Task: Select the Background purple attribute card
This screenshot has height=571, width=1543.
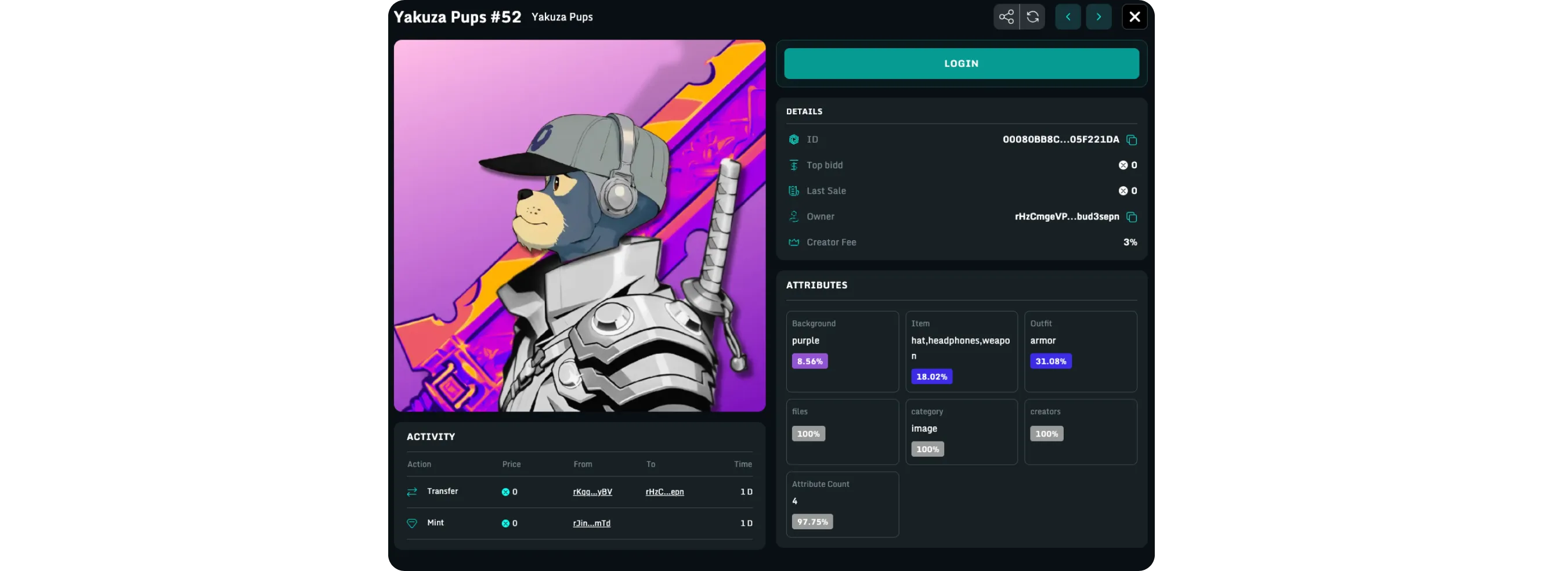Action: coord(841,351)
